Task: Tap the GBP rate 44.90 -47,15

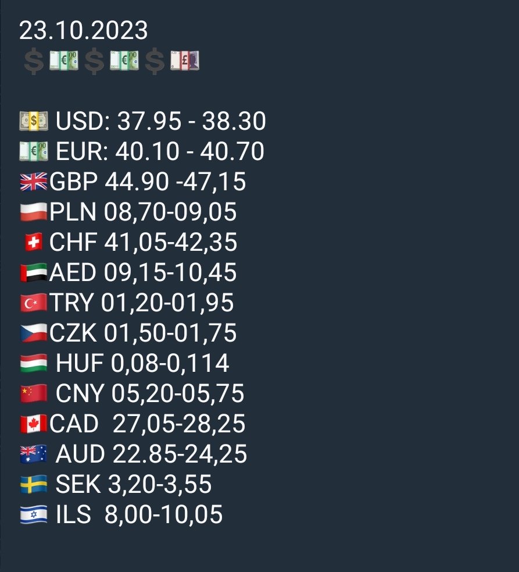Action: (176, 182)
